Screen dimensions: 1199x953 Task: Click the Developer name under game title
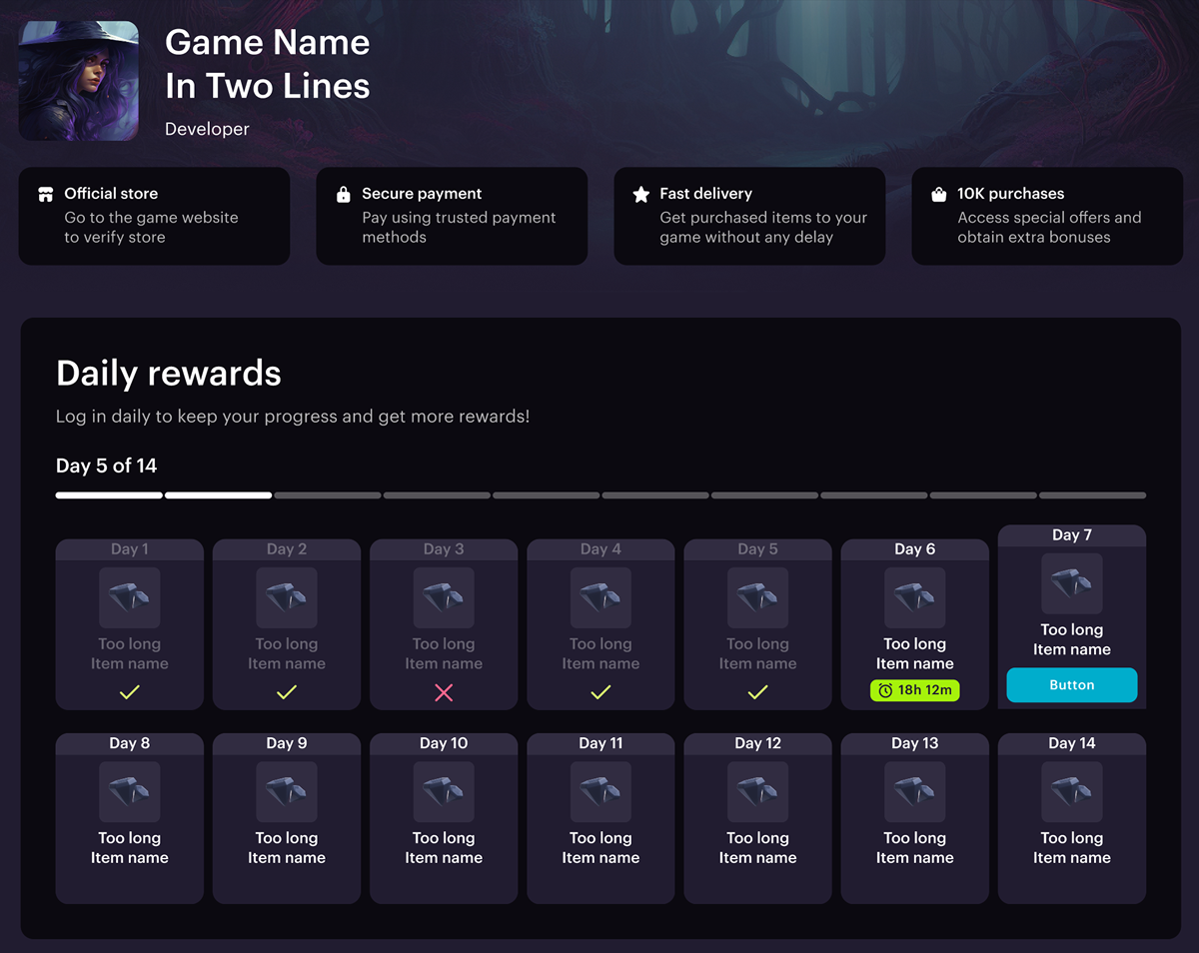[207, 129]
